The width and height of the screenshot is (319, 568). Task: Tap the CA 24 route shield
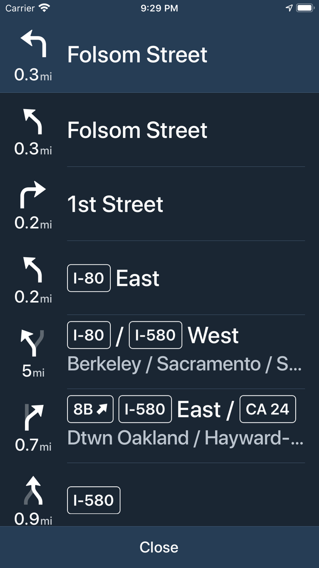click(268, 409)
